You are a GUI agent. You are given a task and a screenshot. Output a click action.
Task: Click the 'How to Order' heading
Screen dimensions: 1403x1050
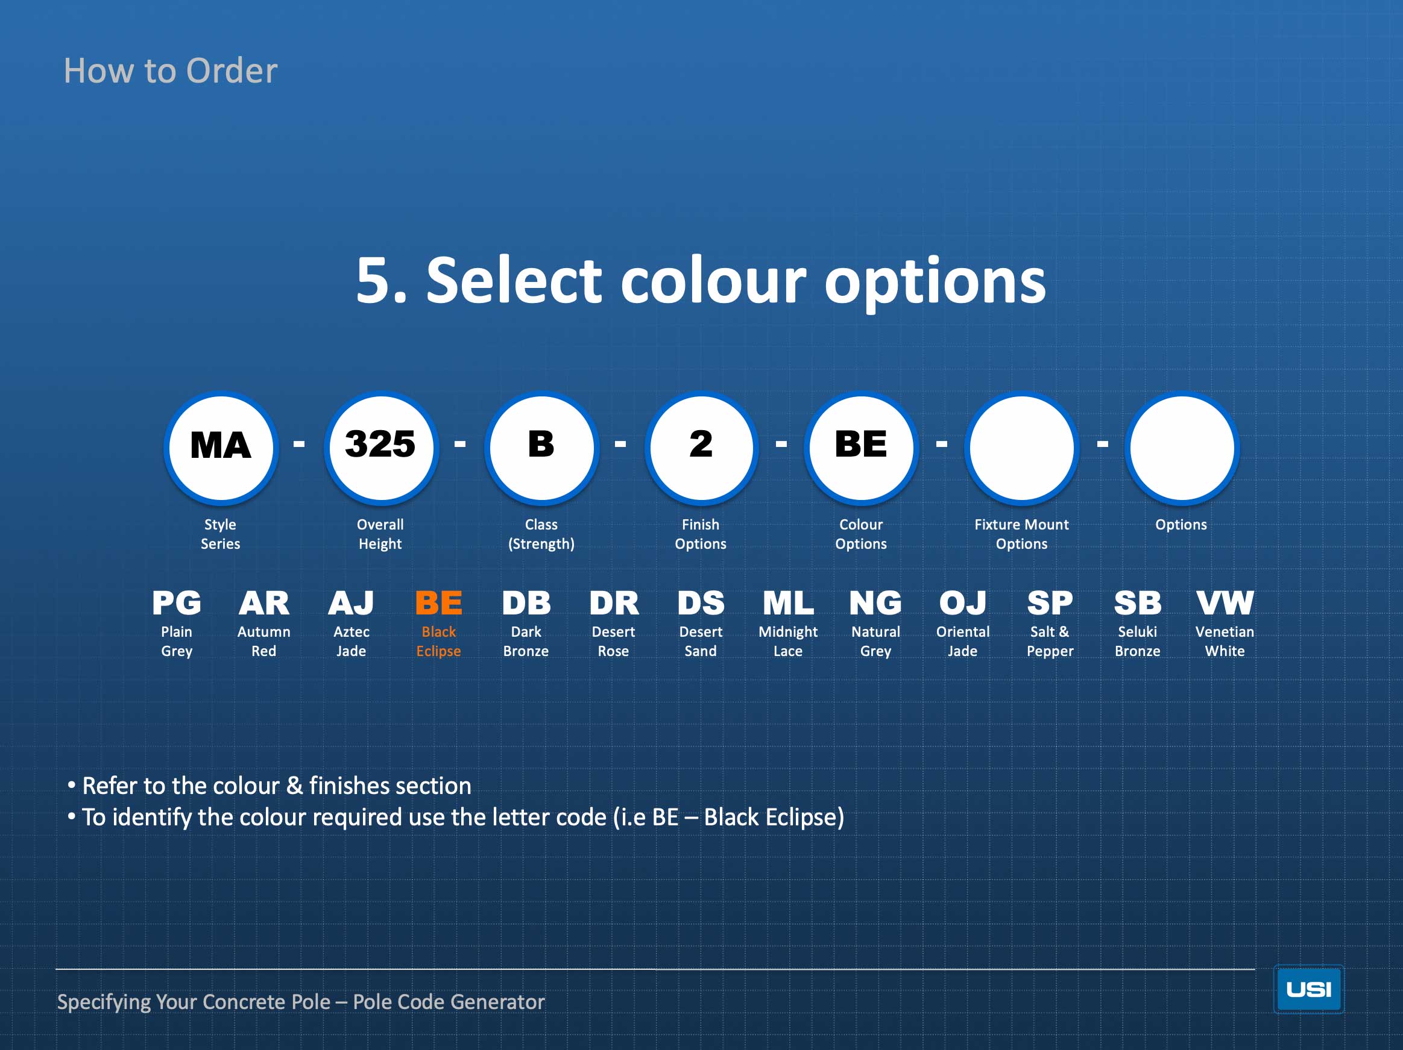pos(170,70)
